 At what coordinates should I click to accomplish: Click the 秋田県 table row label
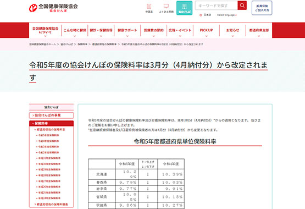coord(102,205)
